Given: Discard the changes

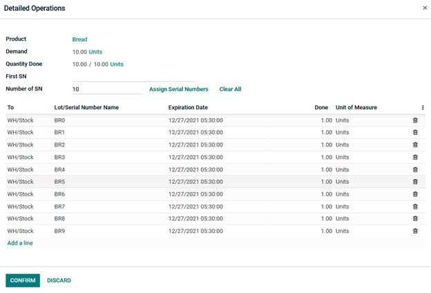Looking at the screenshot, I should click(59, 281).
